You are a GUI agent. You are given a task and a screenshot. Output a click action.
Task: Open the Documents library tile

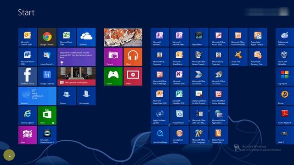(x=86, y=96)
